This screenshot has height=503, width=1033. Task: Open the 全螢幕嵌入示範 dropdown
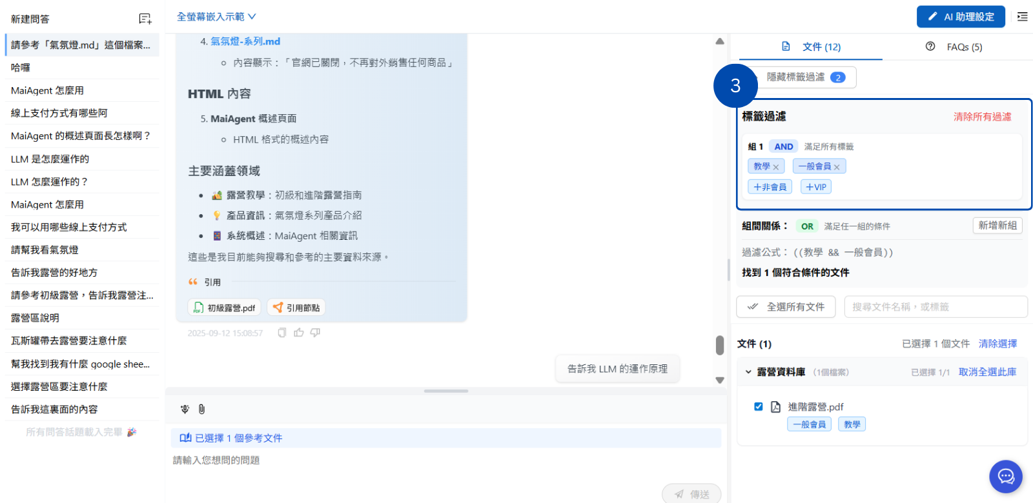[216, 17]
